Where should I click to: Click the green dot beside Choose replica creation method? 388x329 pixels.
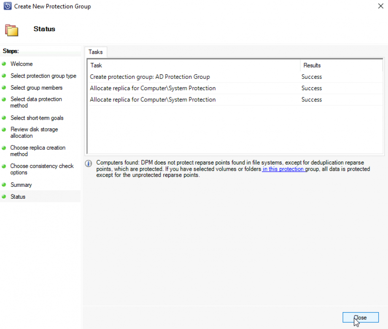coord(5,148)
